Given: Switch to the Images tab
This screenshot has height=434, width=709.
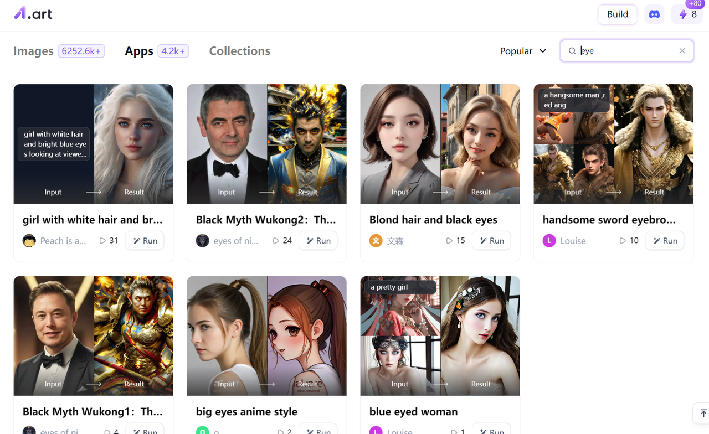Looking at the screenshot, I should pos(33,51).
